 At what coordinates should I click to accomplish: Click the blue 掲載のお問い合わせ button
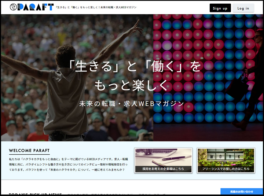tap(242, 192)
